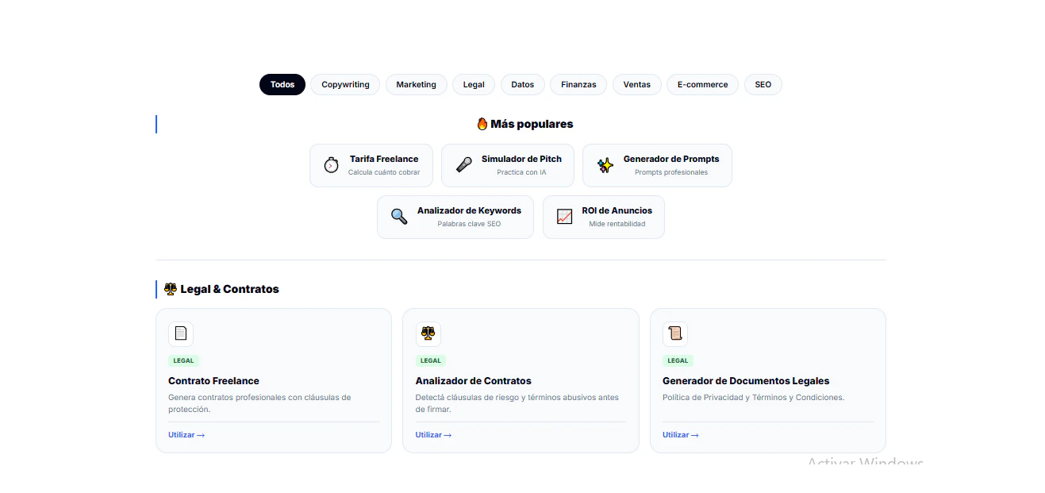Click the Analizador de Contratos title
Image resolution: width=1045 pixels, height=493 pixels.
point(473,381)
